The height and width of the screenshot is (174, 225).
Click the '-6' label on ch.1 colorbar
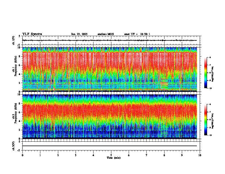[x=210, y=57]
